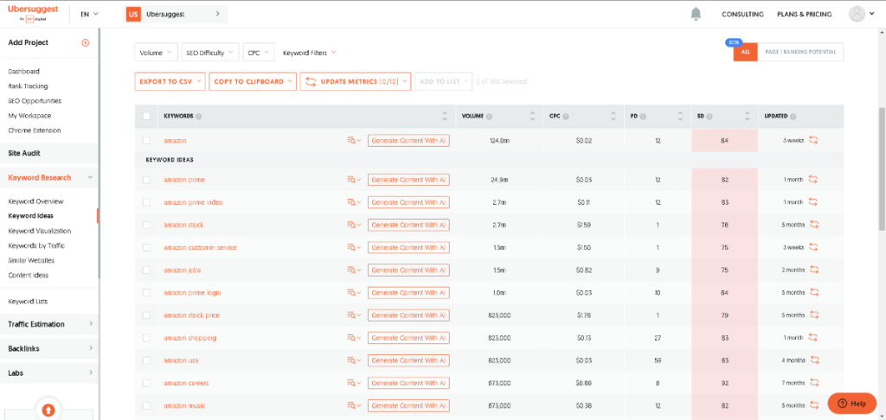Open Keyword Visualization in sidebar
The width and height of the screenshot is (886, 420).
pos(40,231)
